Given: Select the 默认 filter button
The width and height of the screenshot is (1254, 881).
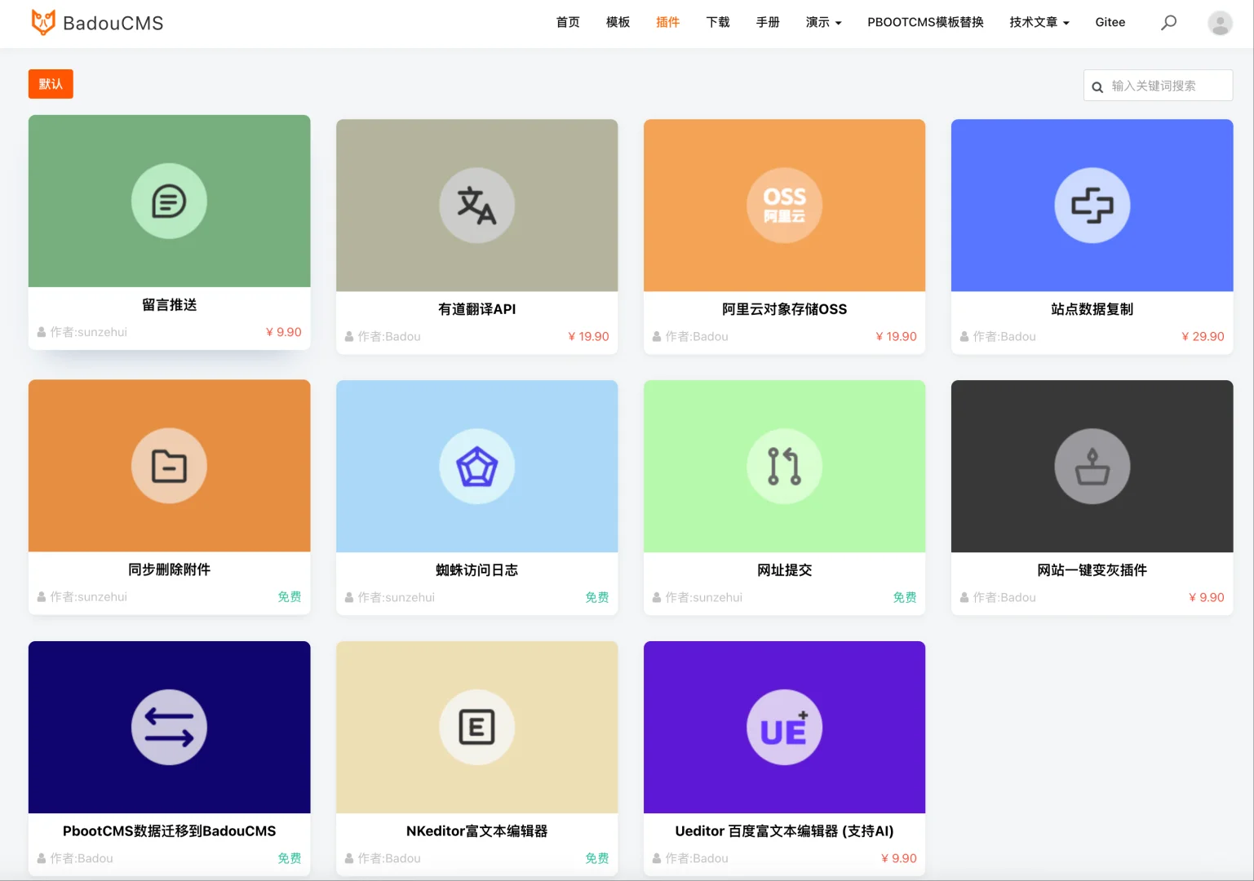Looking at the screenshot, I should 51,84.
